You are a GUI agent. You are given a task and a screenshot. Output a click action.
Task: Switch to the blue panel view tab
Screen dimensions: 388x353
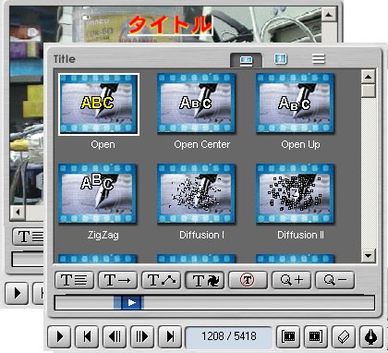280,58
